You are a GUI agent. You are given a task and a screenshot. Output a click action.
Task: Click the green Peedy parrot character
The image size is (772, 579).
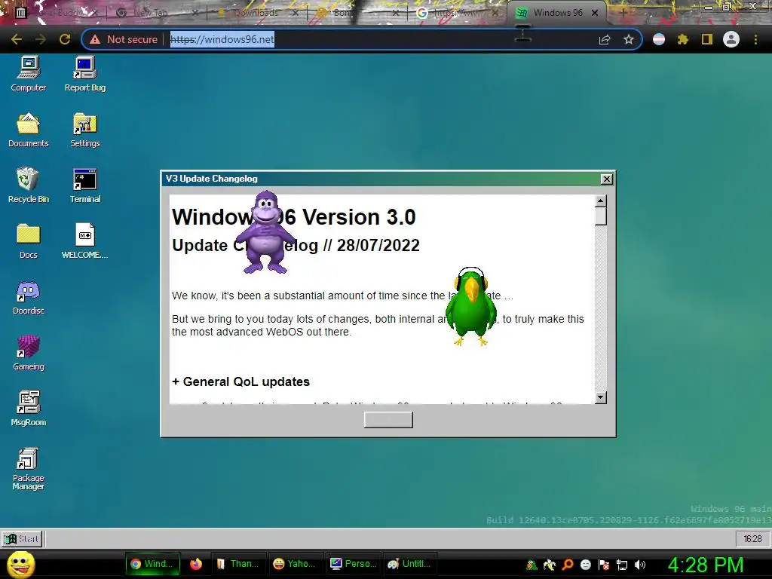pos(471,307)
